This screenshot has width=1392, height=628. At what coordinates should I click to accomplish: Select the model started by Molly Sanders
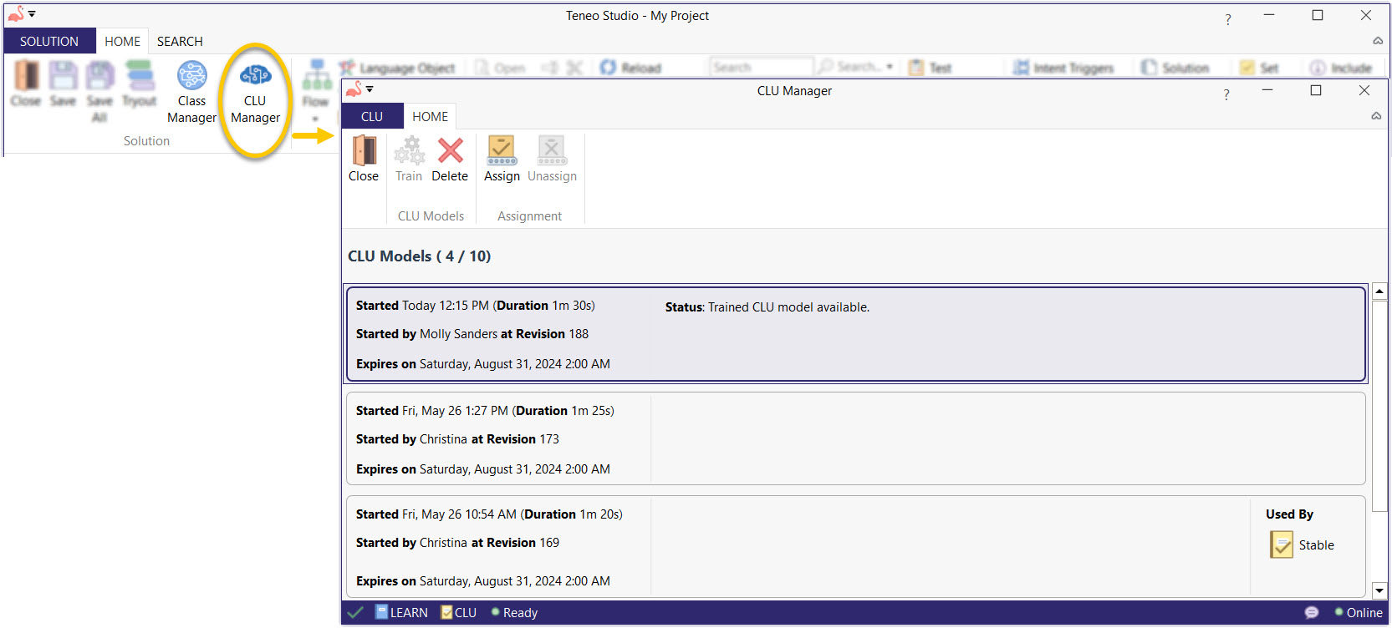(856, 335)
